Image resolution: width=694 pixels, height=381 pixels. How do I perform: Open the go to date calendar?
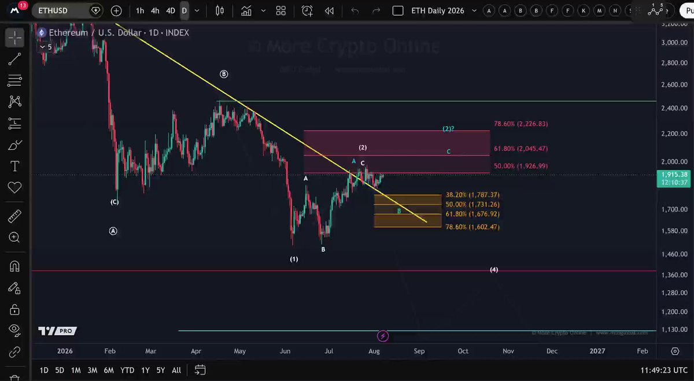(x=200, y=370)
